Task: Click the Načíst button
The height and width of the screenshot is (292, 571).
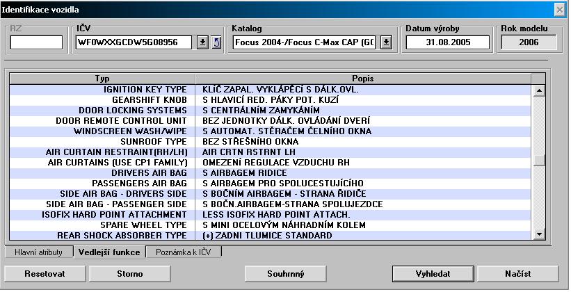Action: point(517,273)
